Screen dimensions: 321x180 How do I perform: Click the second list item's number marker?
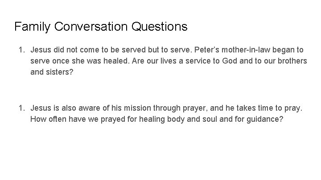[22, 108]
